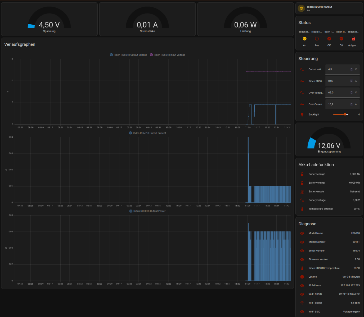Click the Battery charge value 0,002 Ah
The image size is (364, 317).
tap(355, 174)
